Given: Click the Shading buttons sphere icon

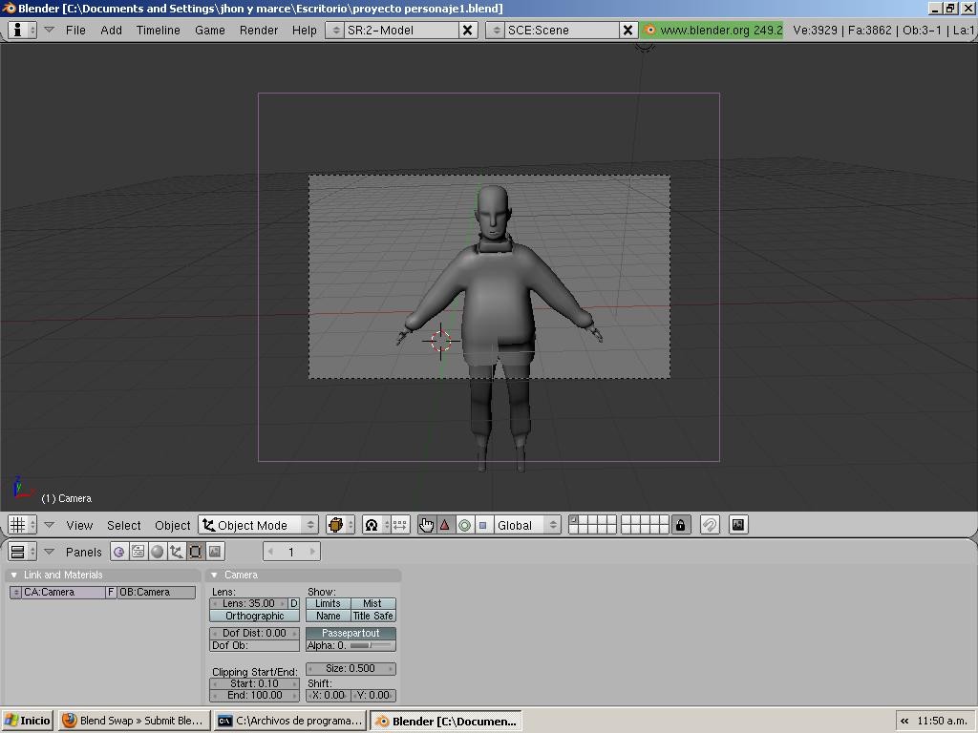Looking at the screenshot, I should click(x=158, y=551).
